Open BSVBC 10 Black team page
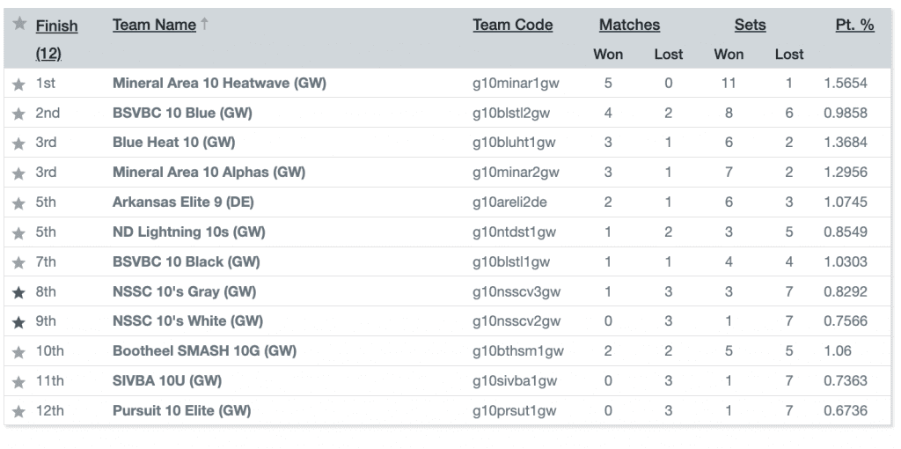 (x=187, y=261)
